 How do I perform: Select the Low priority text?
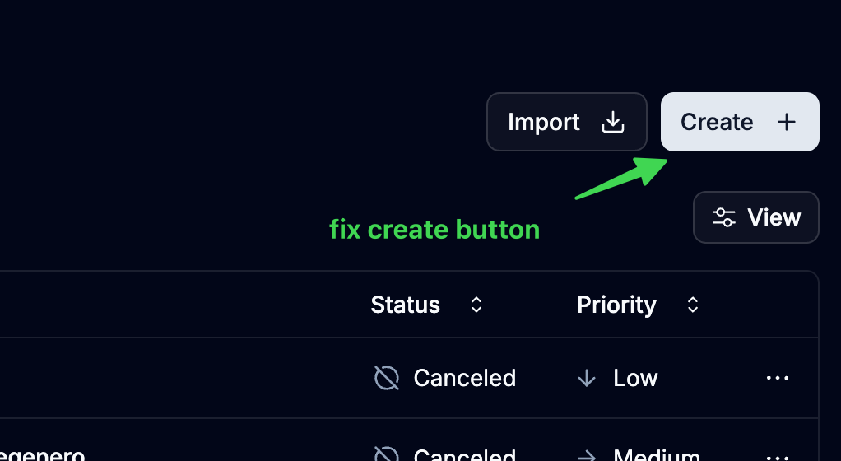pos(635,378)
